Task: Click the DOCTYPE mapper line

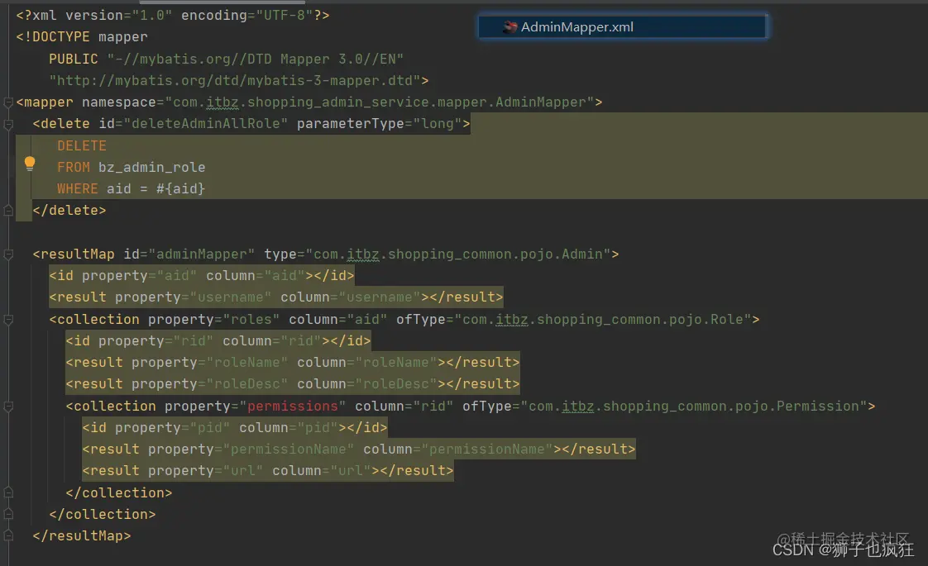Action: pos(82,36)
